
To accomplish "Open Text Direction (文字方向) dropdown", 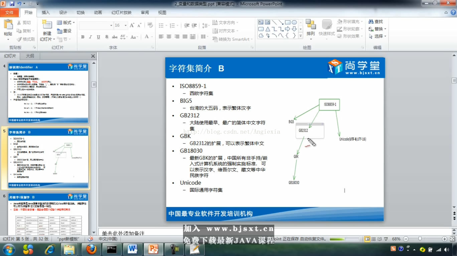I will tap(225, 23).
